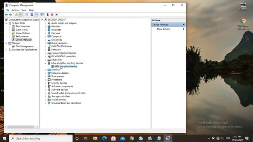This screenshot has width=253, height=142.
Task: Select Shared Folders in the console tree
Action: [x=23, y=33]
